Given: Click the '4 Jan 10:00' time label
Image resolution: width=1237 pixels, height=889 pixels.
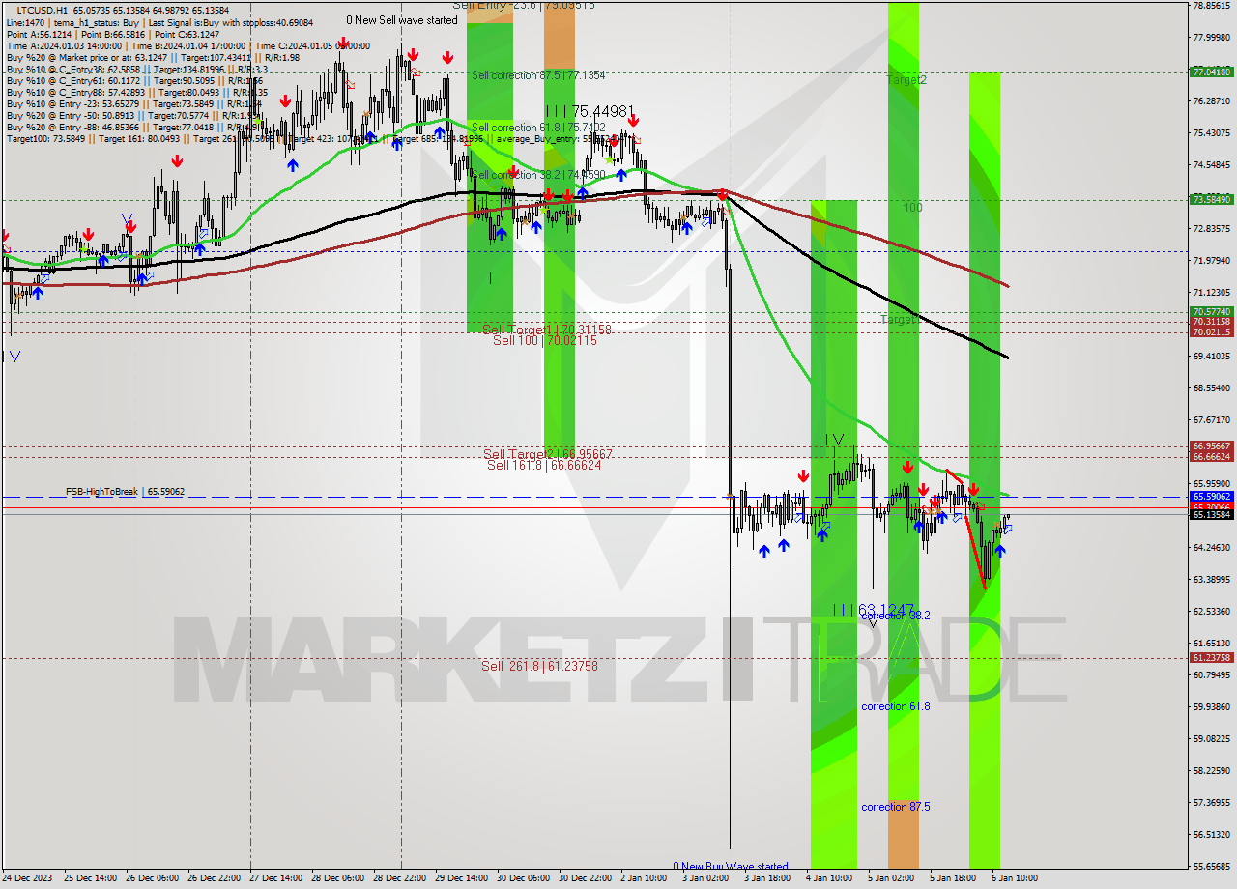Looking at the screenshot, I should (x=829, y=878).
